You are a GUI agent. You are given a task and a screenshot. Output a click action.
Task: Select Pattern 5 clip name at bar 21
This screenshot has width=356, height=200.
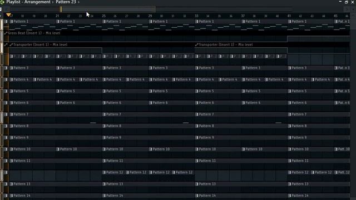(67, 91)
